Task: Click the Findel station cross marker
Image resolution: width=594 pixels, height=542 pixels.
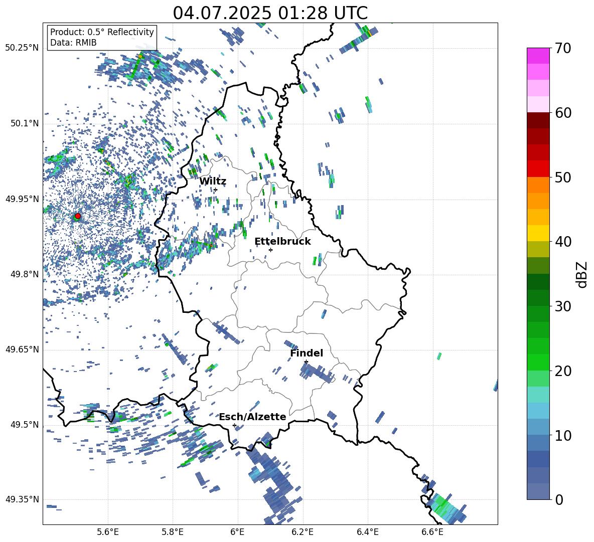Action: 306,362
